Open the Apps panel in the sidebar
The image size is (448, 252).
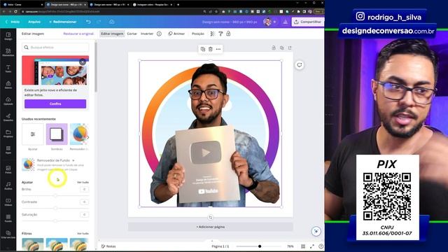(x=8, y=150)
